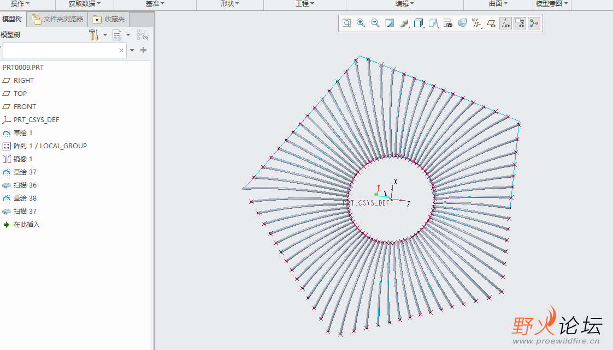Click the Zoom In magnifier icon

coord(361,23)
